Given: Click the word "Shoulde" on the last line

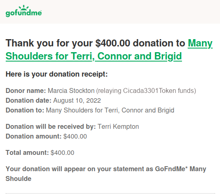Looking at the screenshot, I should pos(18,179).
